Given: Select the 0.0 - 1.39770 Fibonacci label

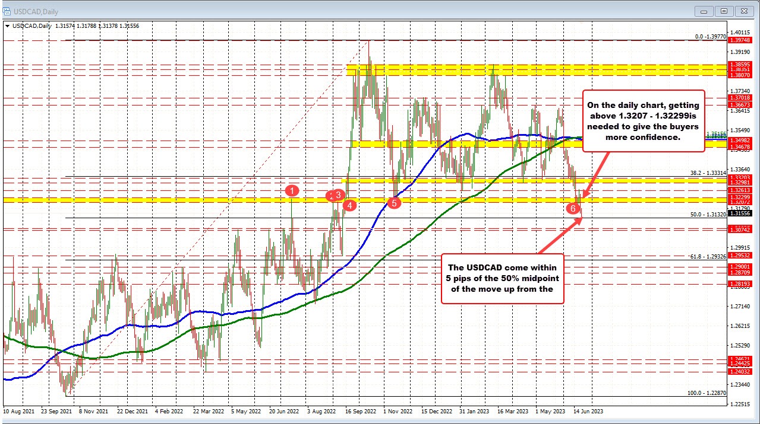Looking at the screenshot, I should tap(711, 36).
